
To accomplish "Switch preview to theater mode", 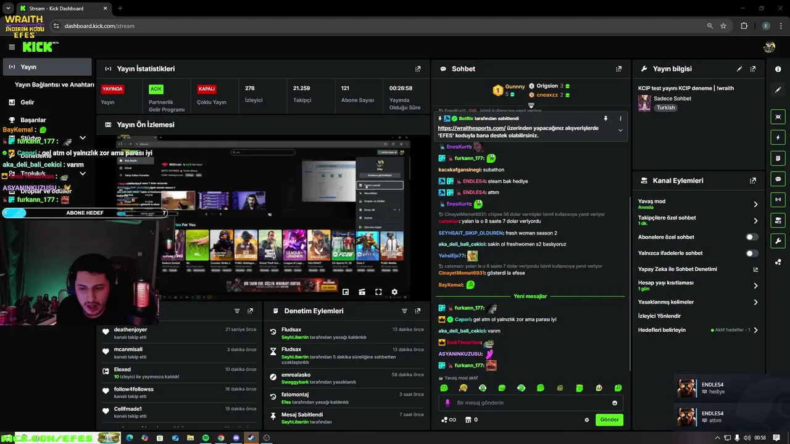I will point(362,292).
